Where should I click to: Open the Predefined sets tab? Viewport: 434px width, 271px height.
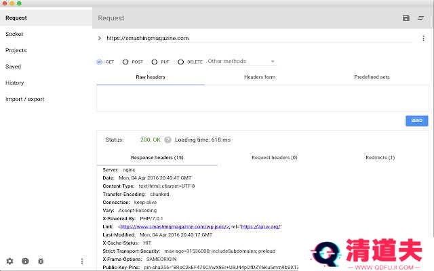tap(372, 77)
